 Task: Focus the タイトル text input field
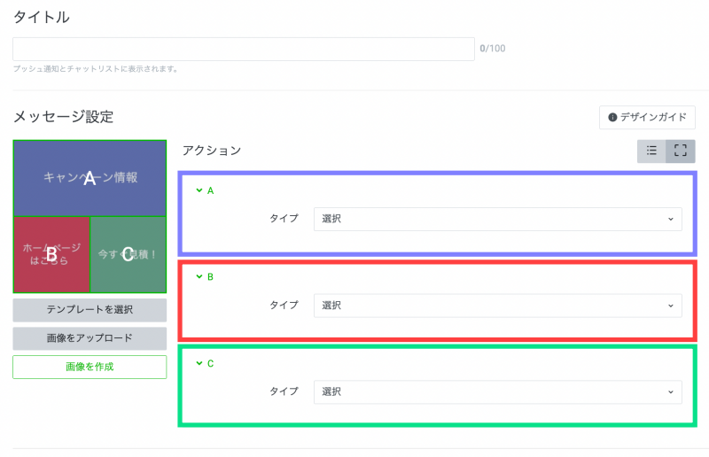tap(244, 49)
